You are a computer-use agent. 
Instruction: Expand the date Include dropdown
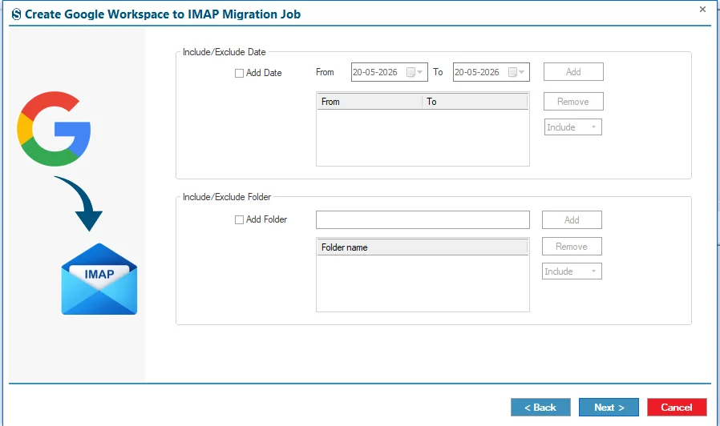click(x=573, y=127)
